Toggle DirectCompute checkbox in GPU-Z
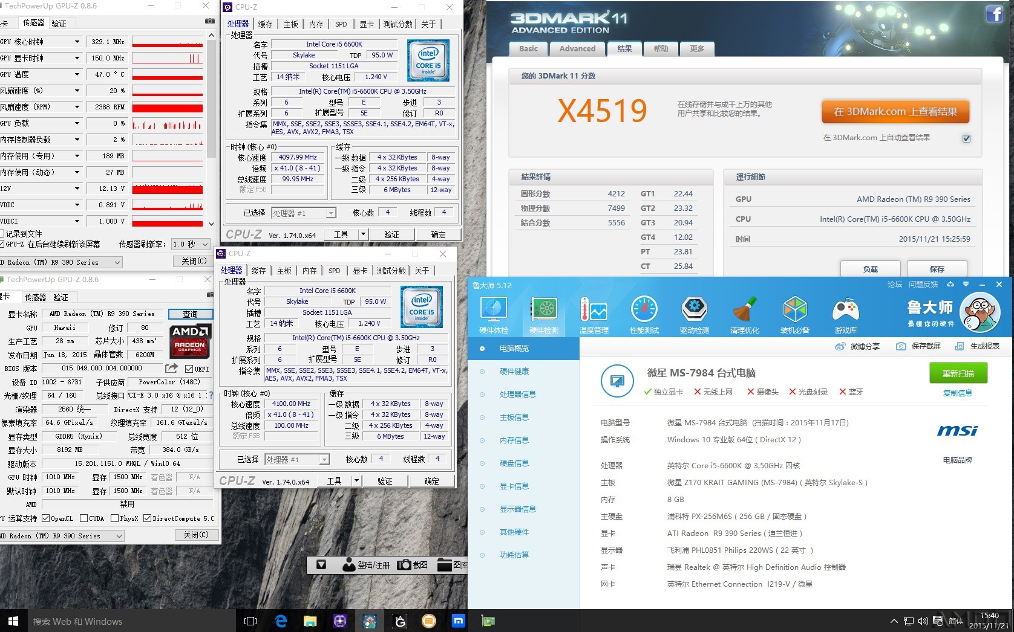 coord(147,518)
